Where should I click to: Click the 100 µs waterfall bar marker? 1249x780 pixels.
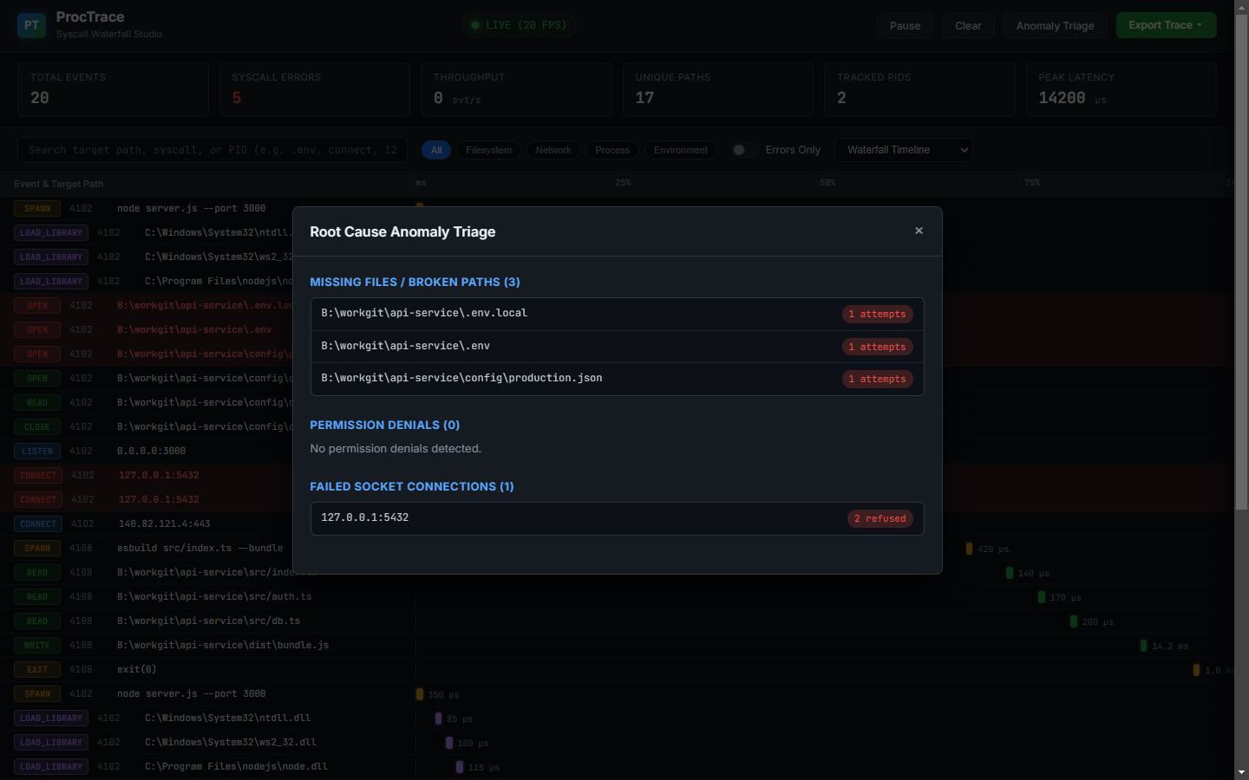(x=449, y=743)
